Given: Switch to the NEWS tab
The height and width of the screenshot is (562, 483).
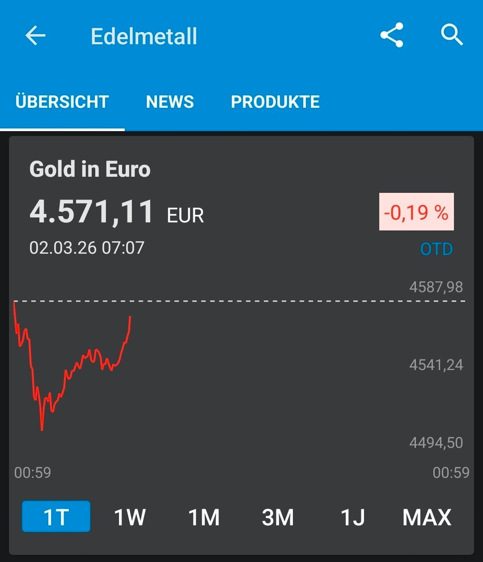Looking at the screenshot, I should coord(170,102).
